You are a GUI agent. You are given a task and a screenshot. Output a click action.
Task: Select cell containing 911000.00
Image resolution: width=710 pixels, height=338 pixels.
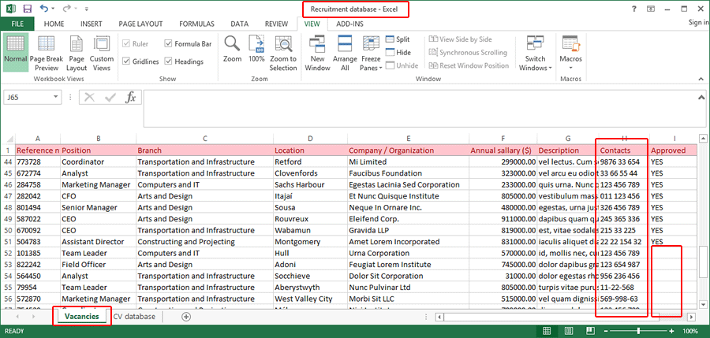tap(503, 219)
